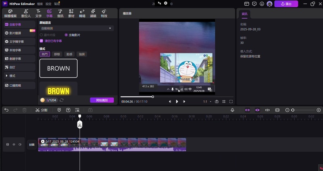The image size is (323, 171).
Task: Undo the last timeline action
Action: [6, 110]
